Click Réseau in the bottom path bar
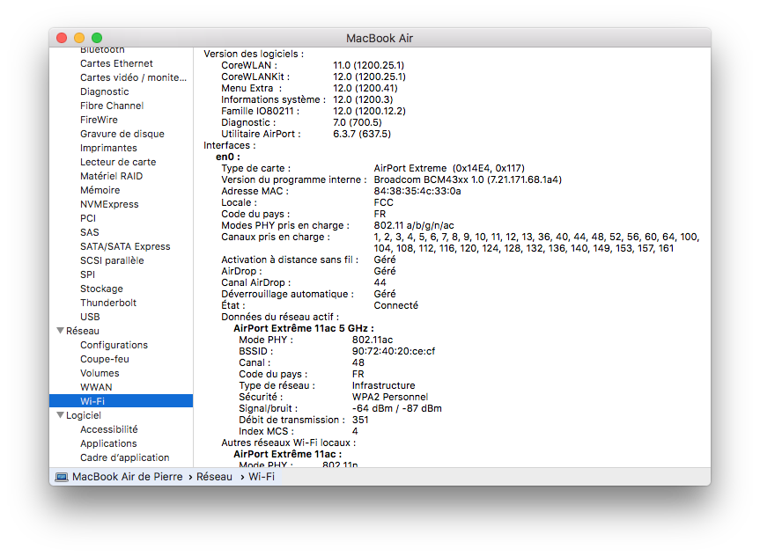Screen dimensions: 760x556 point(214,477)
